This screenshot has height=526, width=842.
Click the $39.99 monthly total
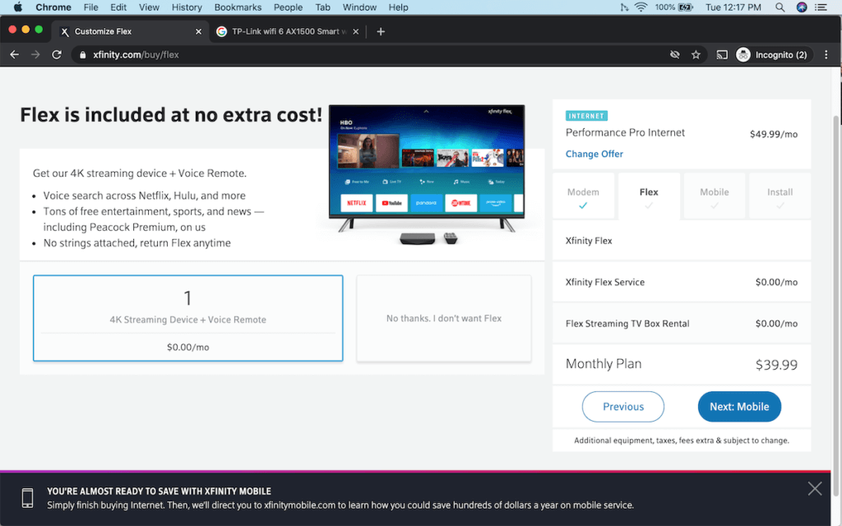[776, 365]
